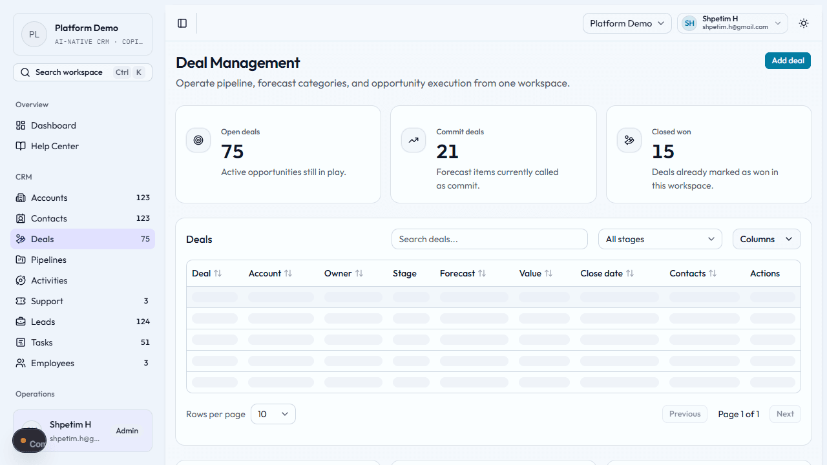Go to Pipelines in the sidebar
The height and width of the screenshot is (465, 827).
pos(48,260)
